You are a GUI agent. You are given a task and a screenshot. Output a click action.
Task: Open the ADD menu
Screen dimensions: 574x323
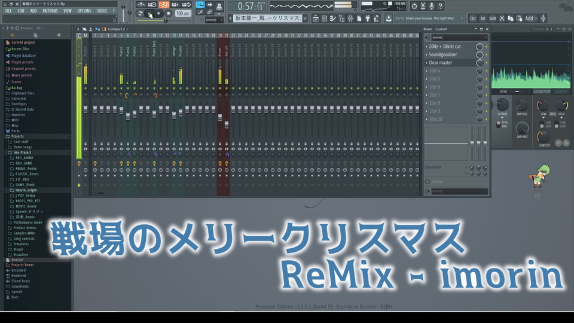[x=33, y=11]
